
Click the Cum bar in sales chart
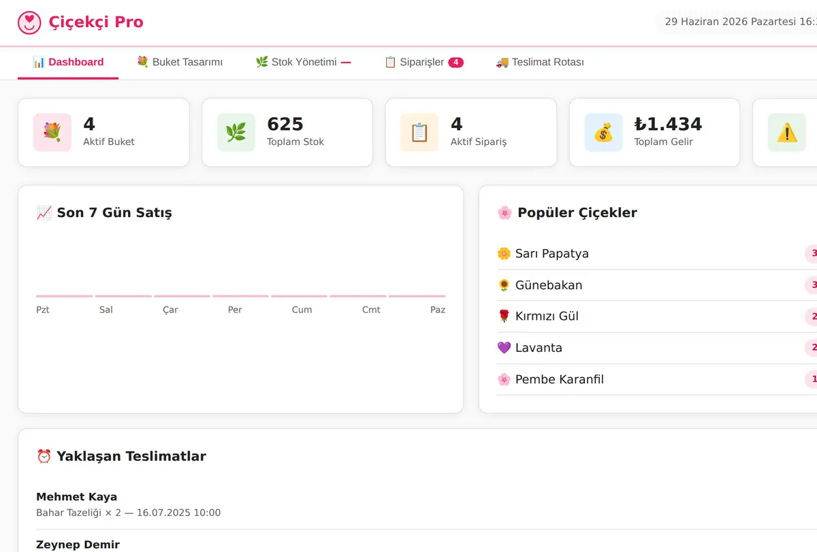coord(300,296)
